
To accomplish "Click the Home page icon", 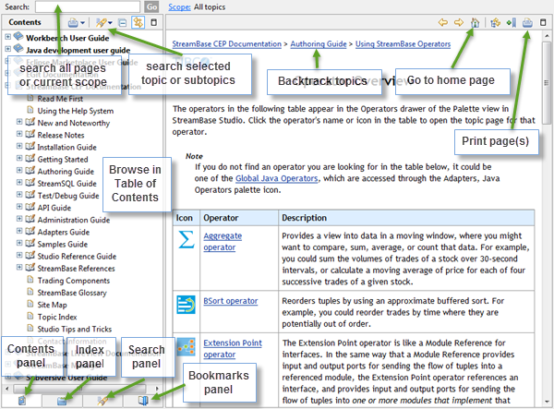I will pyautogui.click(x=475, y=22).
